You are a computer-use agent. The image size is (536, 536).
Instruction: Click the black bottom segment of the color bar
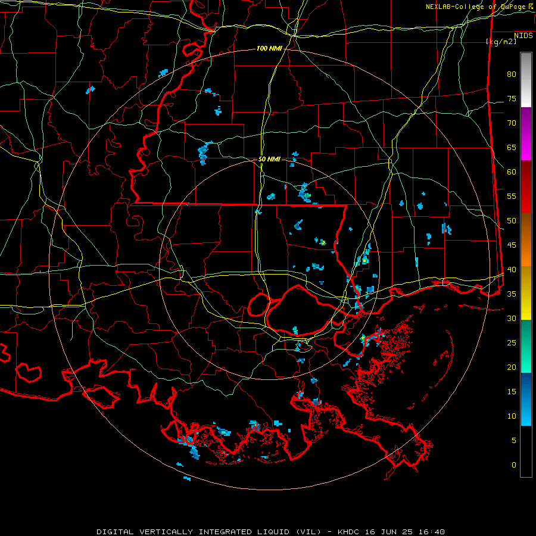coord(526,451)
